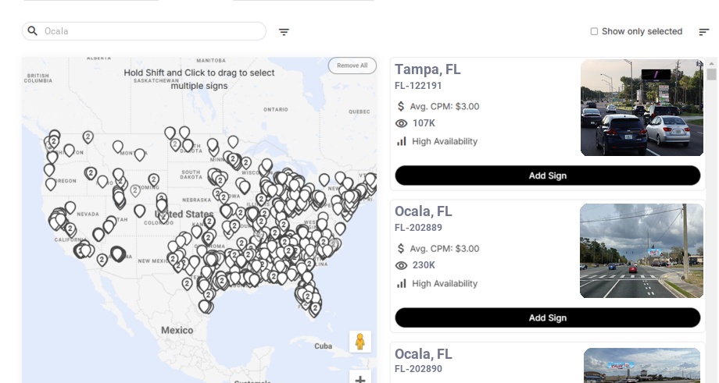The height and width of the screenshot is (383, 719).
Task: Click the Remove All button on map
Action: (352, 66)
